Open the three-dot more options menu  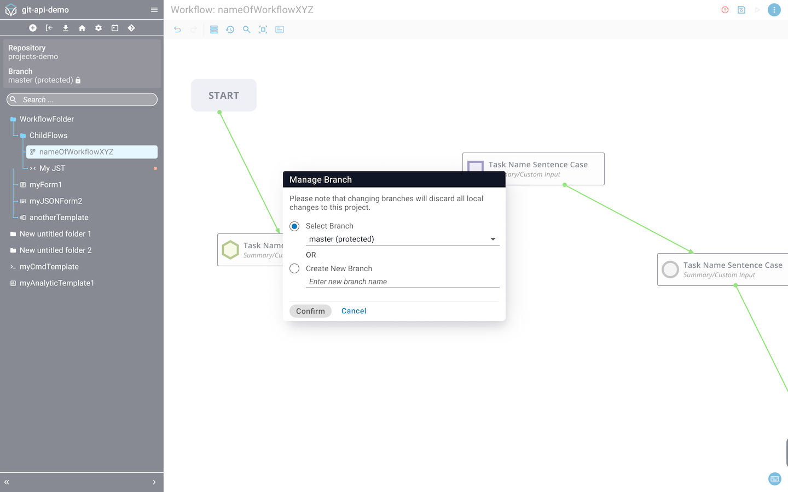tap(774, 10)
